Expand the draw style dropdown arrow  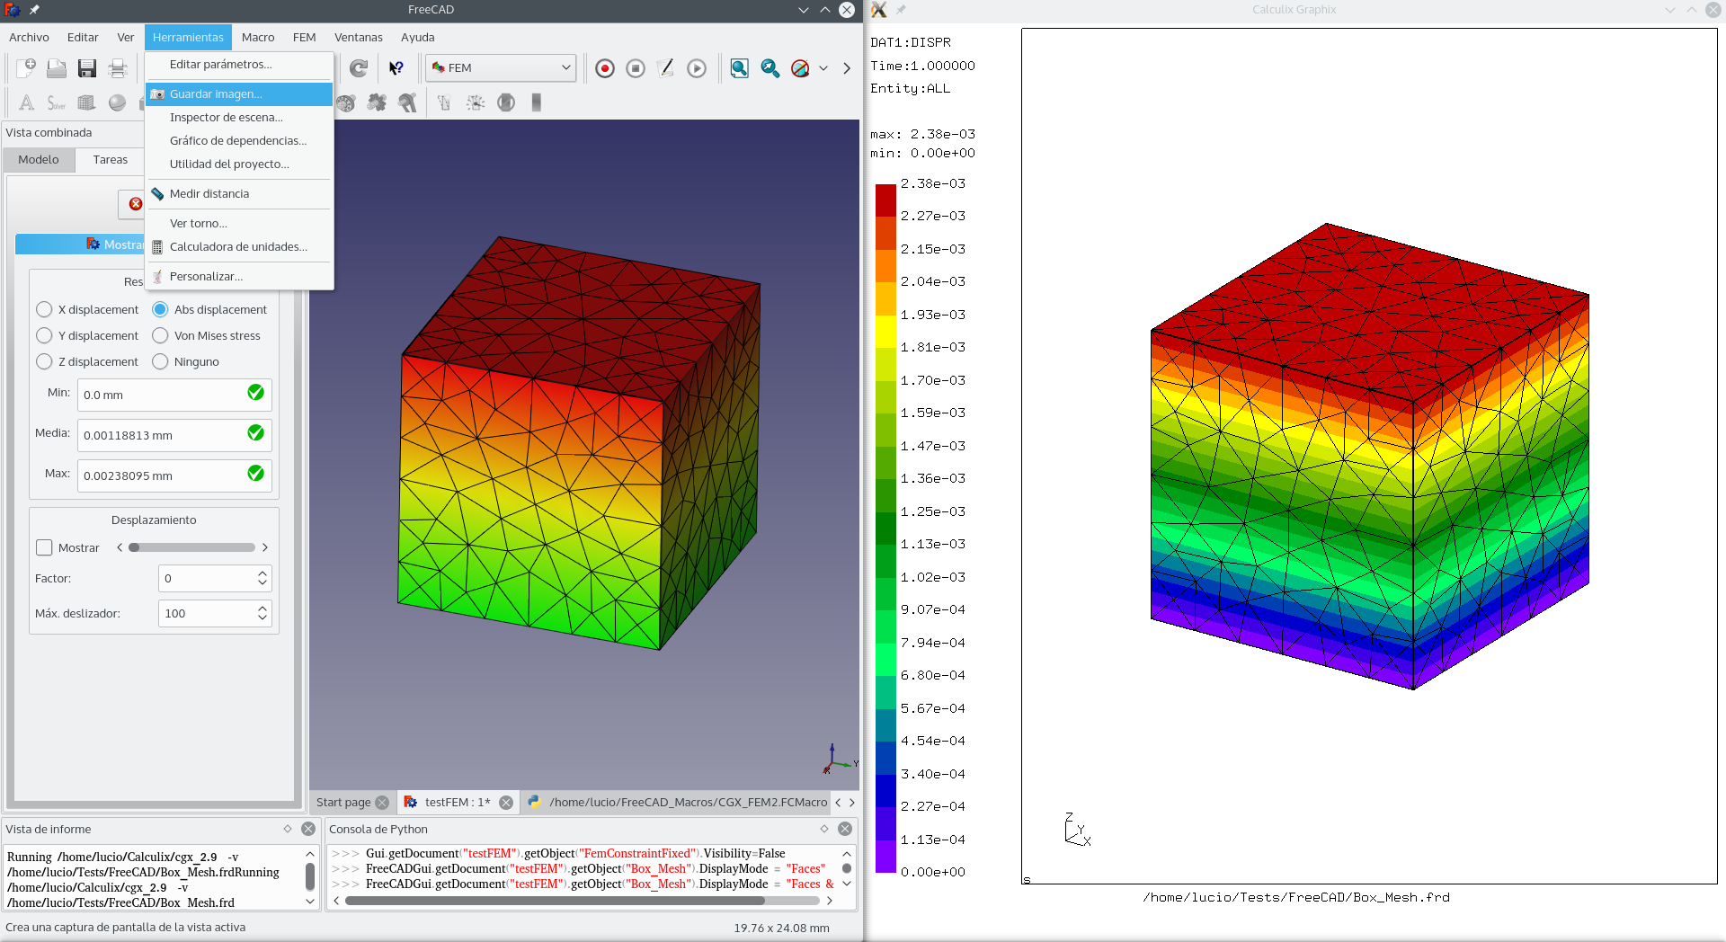click(823, 68)
